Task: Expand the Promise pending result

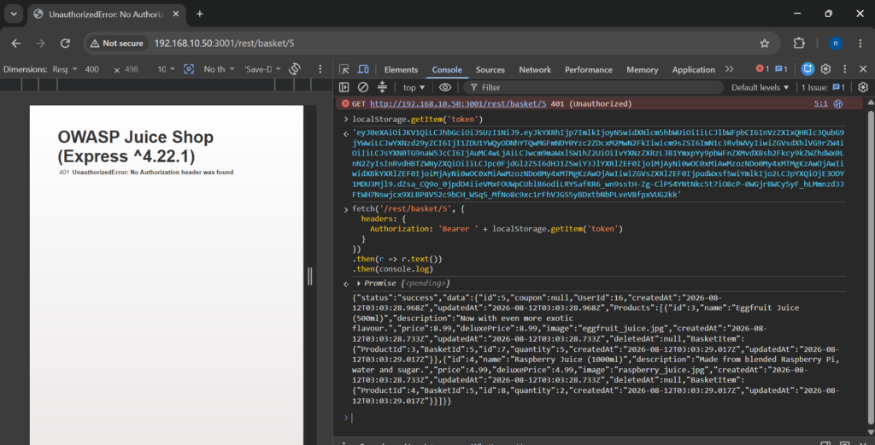Action: click(358, 284)
